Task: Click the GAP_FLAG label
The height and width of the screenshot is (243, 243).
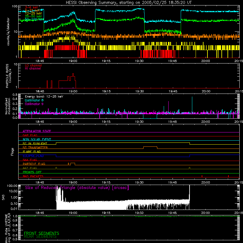Action: (30, 135)
